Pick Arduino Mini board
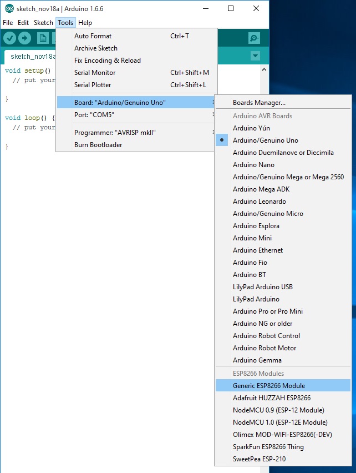Image resolution: width=356 pixels, height=473 pixels. (283, 238)
